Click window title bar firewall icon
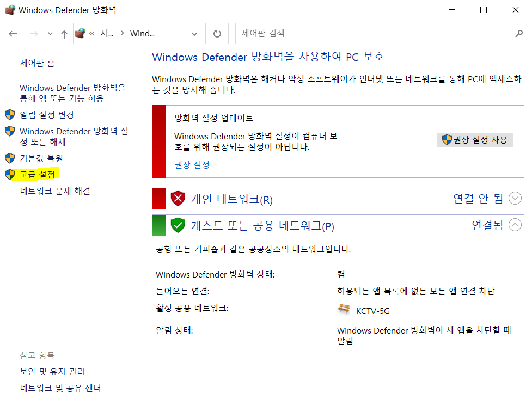 coord(10,10)
